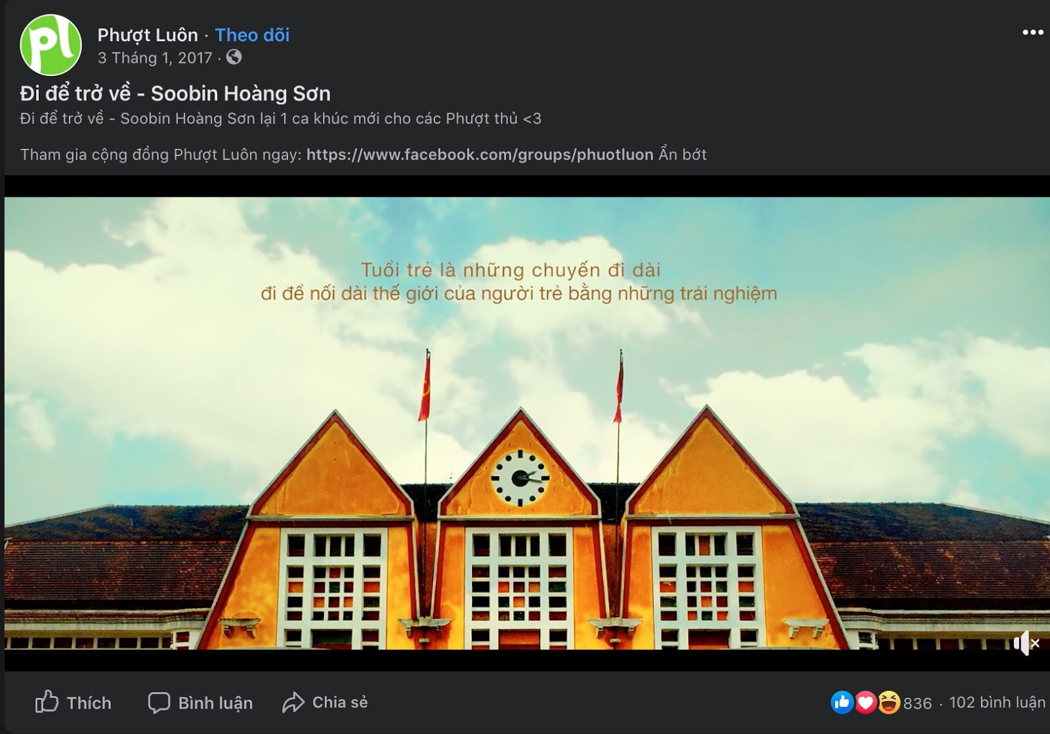
Task: Open the facebook.com/groups/phuotluon link
Action: pyautogui.click(x=480, y=155)
